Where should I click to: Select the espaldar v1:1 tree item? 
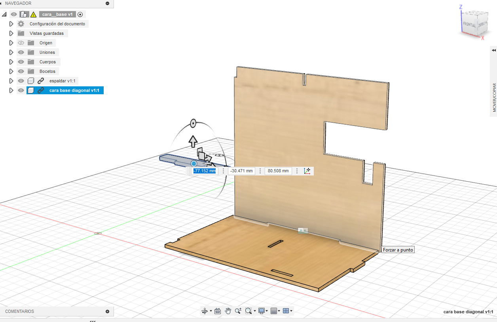[x=63, y=81]
